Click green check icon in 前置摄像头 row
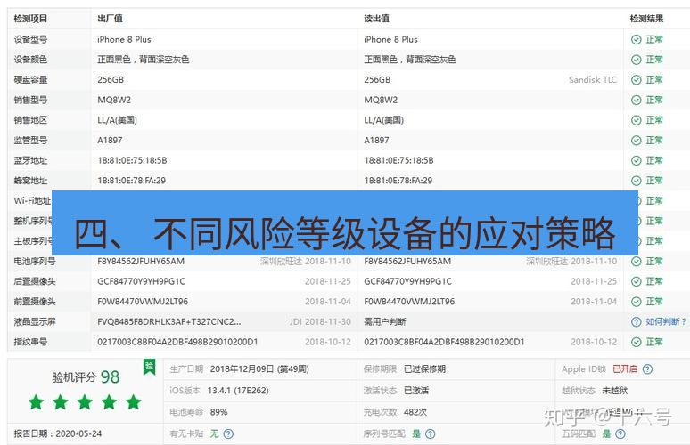Screen dimensions: 690x445 (636, 302)
